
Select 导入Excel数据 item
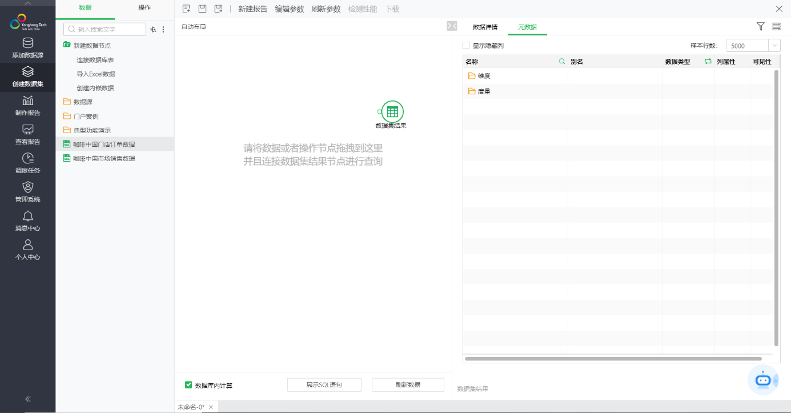coord(96,74)
